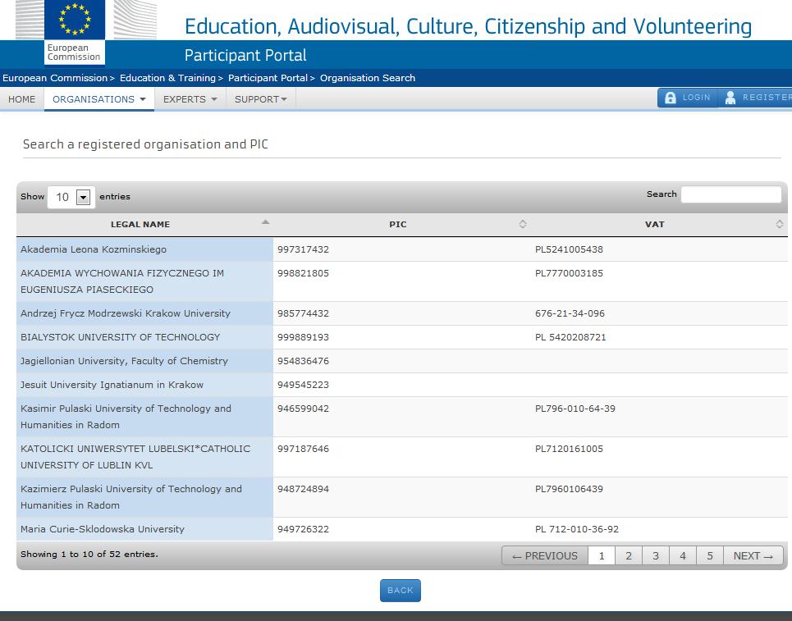Click PIC value 949545223
Viewport: 792px width, 621px height.
point(303,385)
